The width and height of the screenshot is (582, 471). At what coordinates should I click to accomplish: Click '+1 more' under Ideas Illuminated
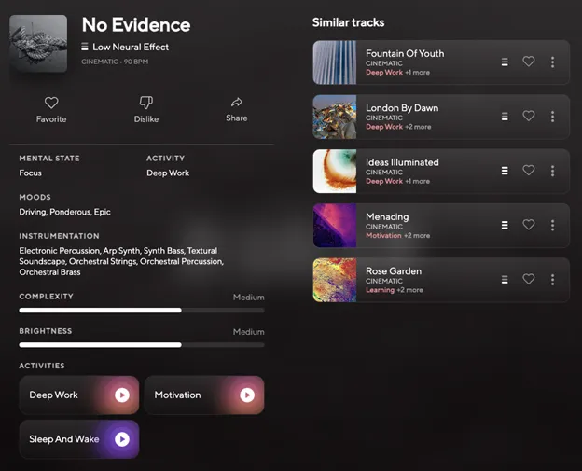(417, 182)
